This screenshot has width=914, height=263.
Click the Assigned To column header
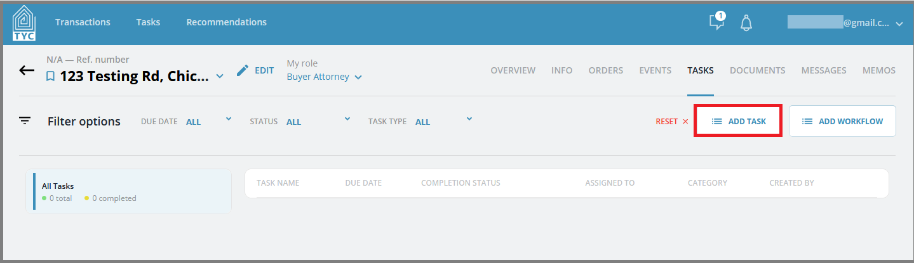[x=610, y=183]
